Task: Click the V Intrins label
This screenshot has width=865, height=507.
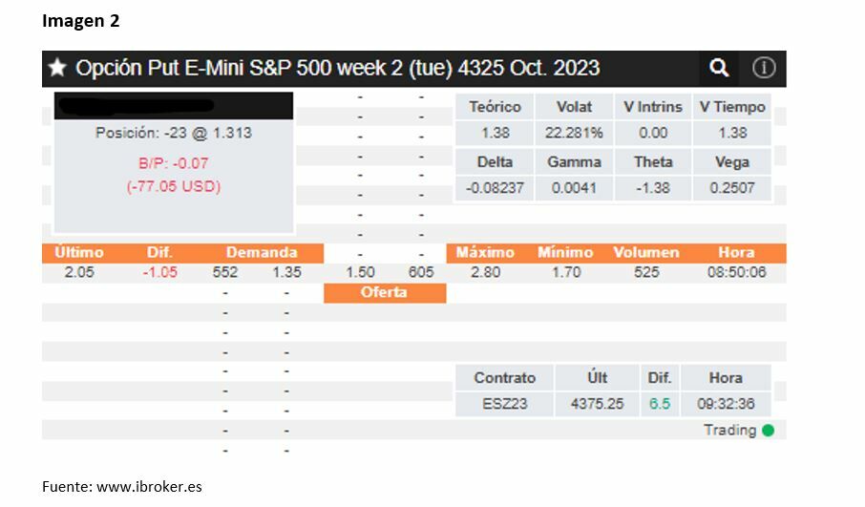Action: point(653,107)
